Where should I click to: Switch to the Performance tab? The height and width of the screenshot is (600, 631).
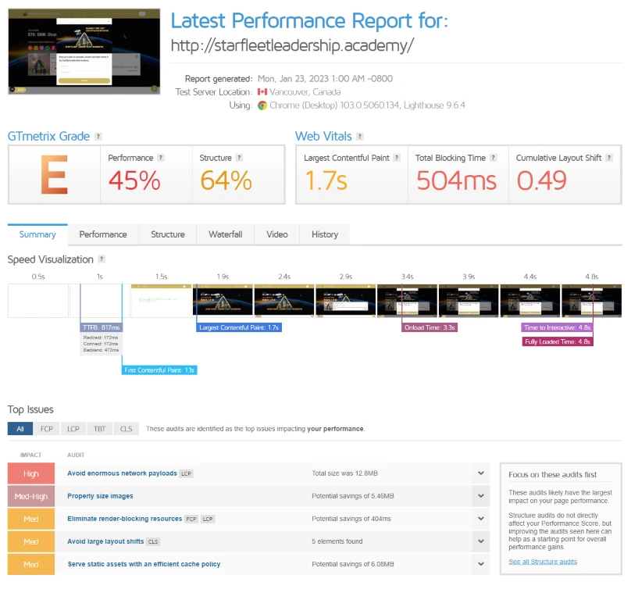click(103, 234)
